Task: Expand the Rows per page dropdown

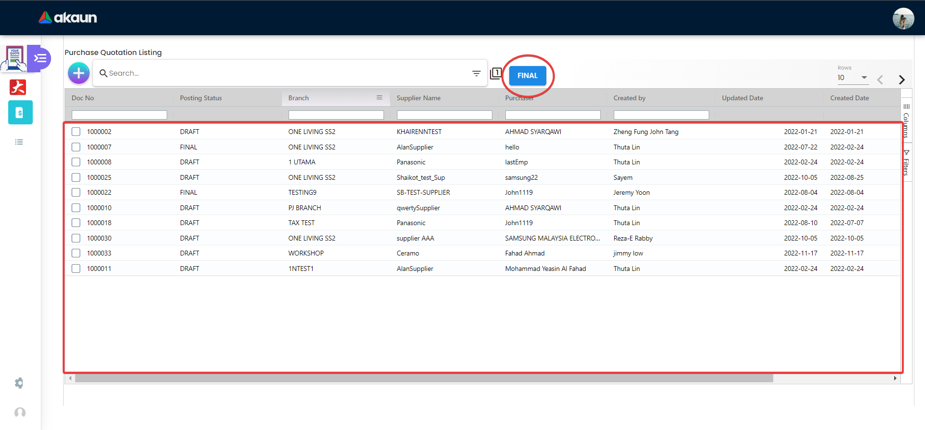Action: (x=852, y=78)
